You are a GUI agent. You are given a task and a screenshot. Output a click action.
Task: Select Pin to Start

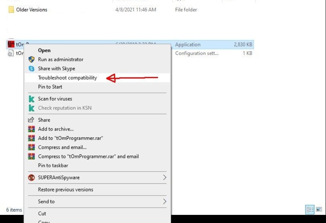coord(50,87)
